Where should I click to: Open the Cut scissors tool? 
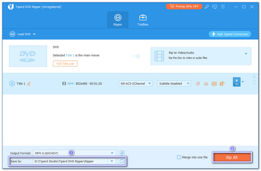[x=206, y=84]
